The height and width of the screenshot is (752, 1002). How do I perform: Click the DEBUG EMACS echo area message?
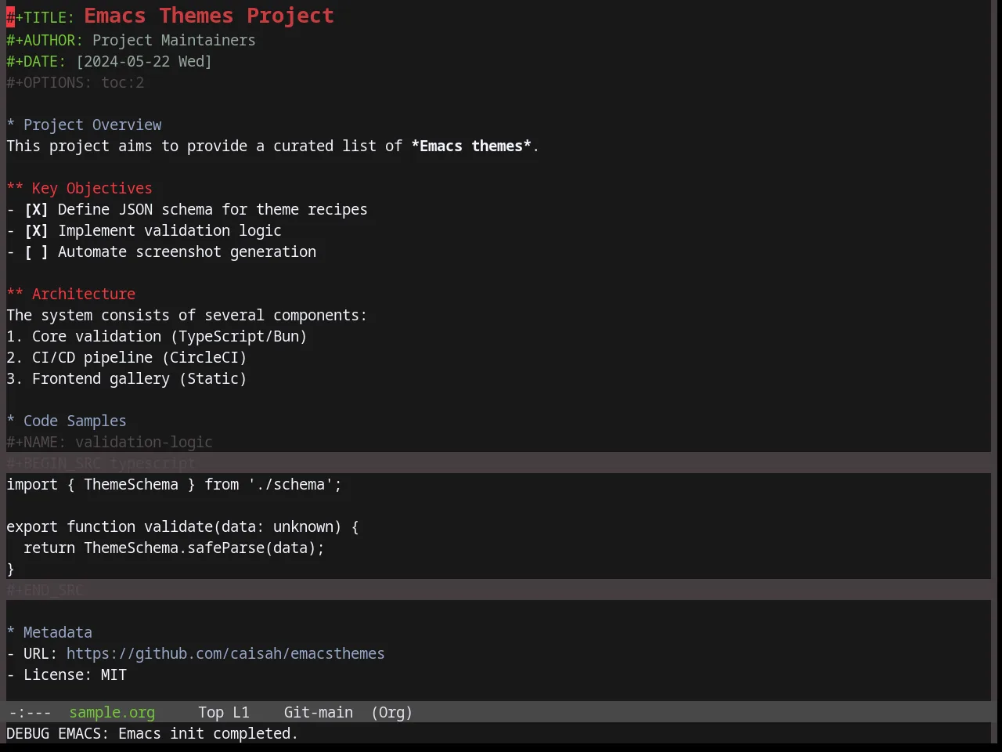point(153,734)
